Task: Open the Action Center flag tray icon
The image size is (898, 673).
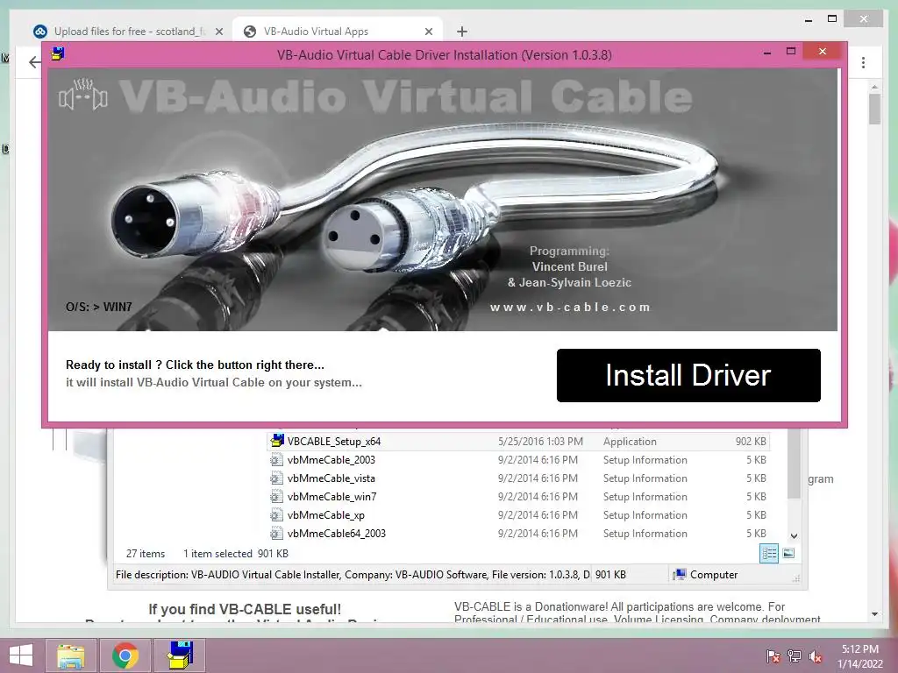Action: tap(773, 656)
